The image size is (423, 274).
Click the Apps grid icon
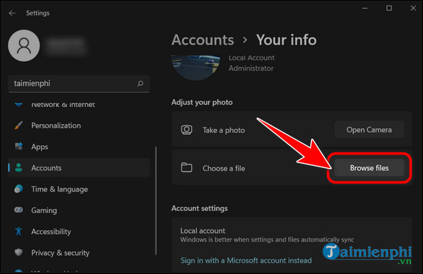(x=19, y=146)
